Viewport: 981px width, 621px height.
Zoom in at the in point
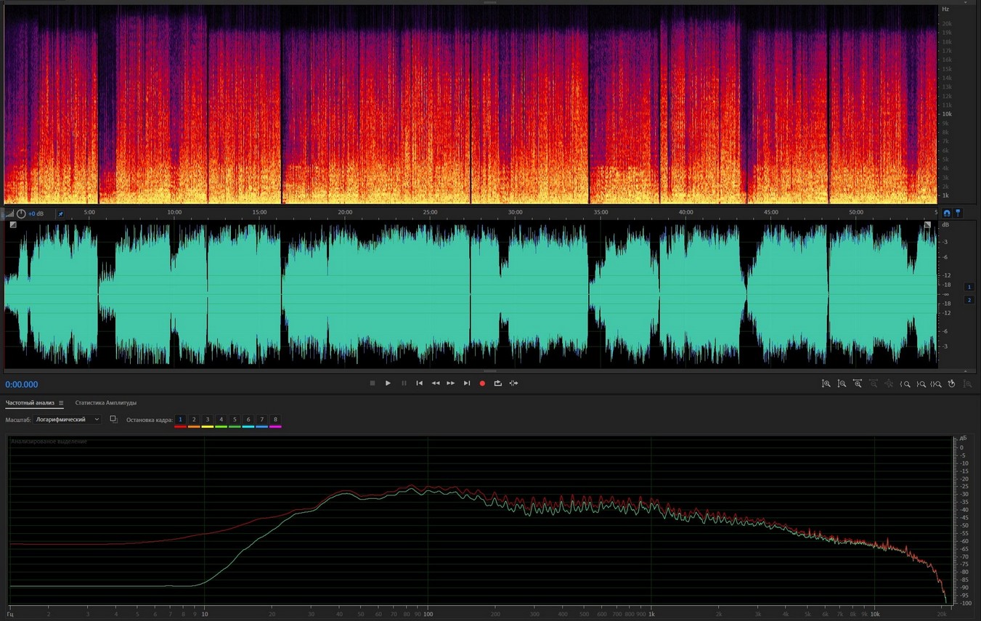(905, 383)
